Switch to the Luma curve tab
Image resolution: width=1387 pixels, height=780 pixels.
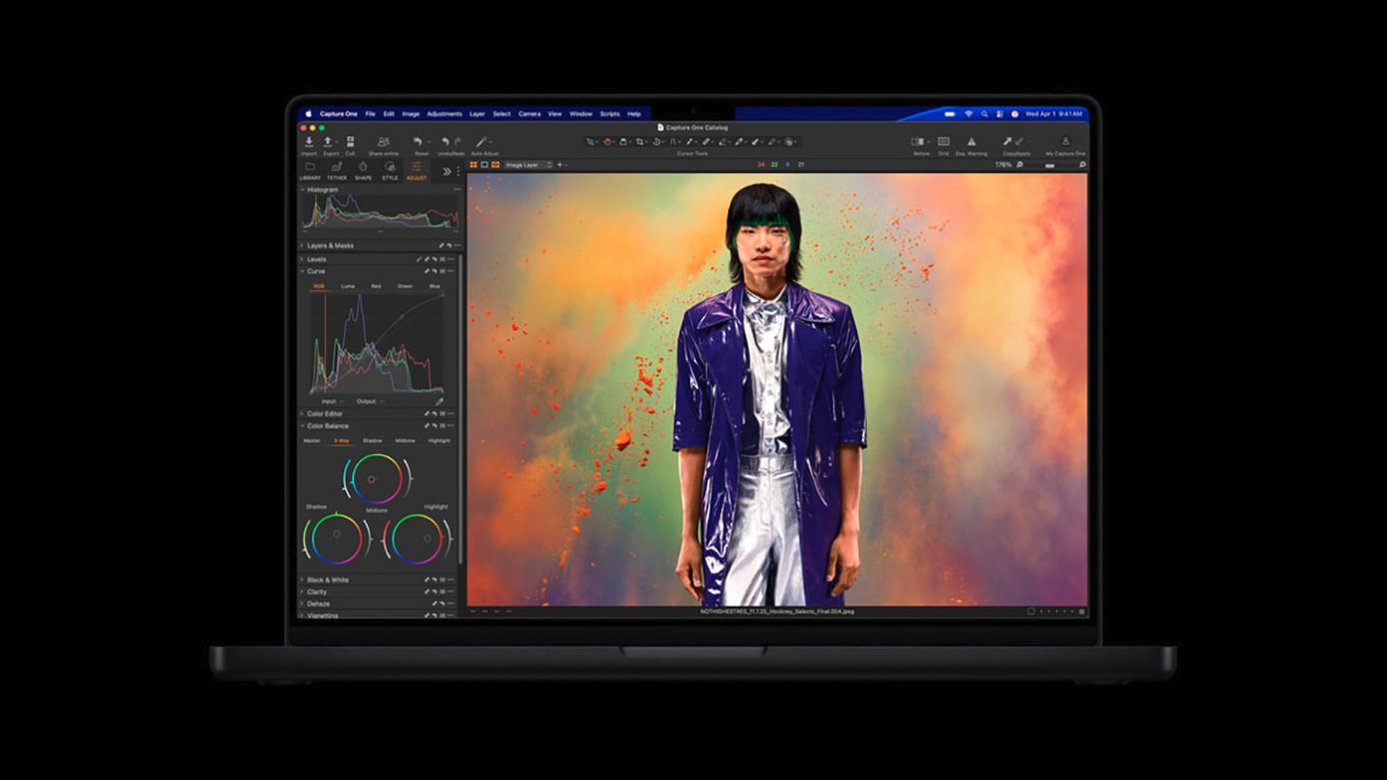pyautogui.click(x=348, y=286)
